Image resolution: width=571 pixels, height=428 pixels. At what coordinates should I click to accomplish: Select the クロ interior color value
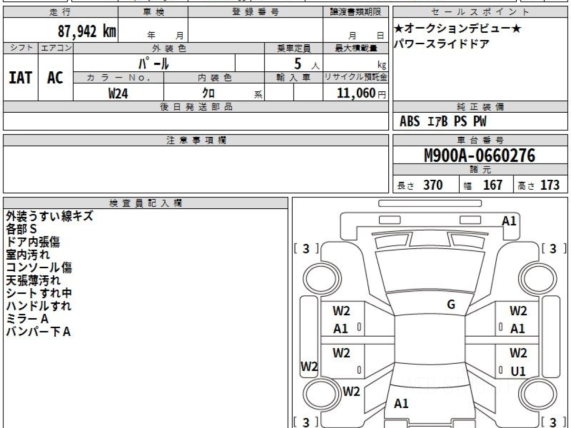pyautogui.click(x=208, y=93)
